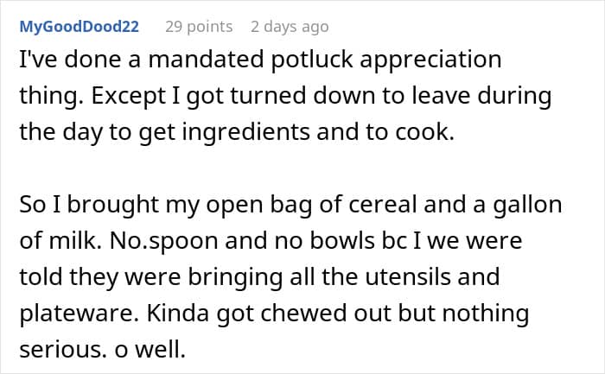The height and width of the screenshot is (374, 605).
Task: Click the word plateware in the comment
Action: [80, 314]
